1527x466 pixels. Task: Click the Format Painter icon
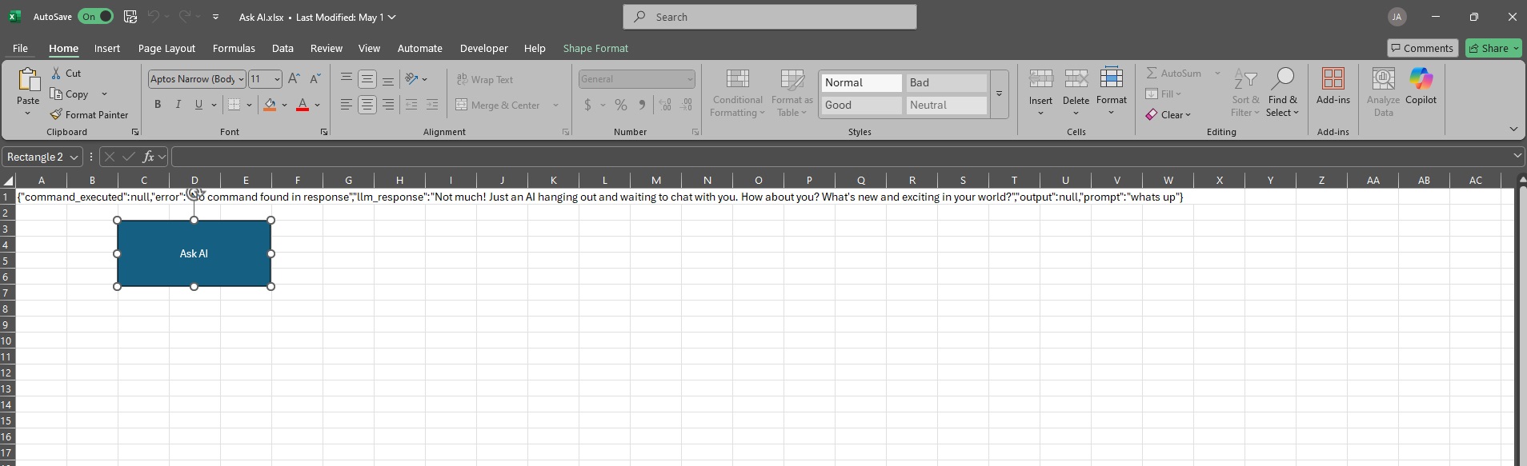(56, 115)
